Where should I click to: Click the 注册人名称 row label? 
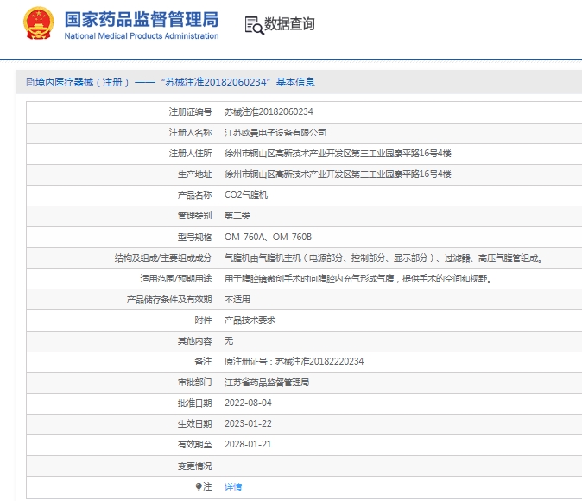pos(191,132)
